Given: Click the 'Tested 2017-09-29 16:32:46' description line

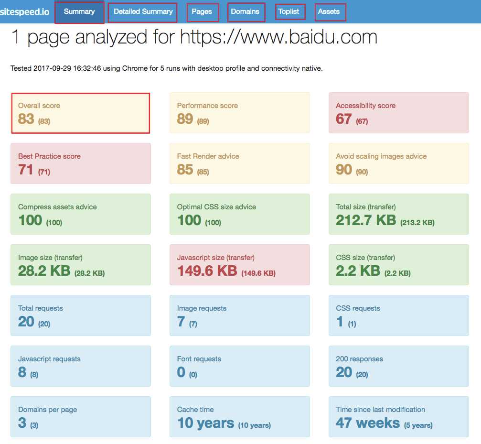Looking at the screenshot, I should (x=167, y=68).
